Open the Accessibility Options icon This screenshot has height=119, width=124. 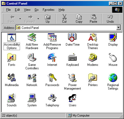pos(12,37)
